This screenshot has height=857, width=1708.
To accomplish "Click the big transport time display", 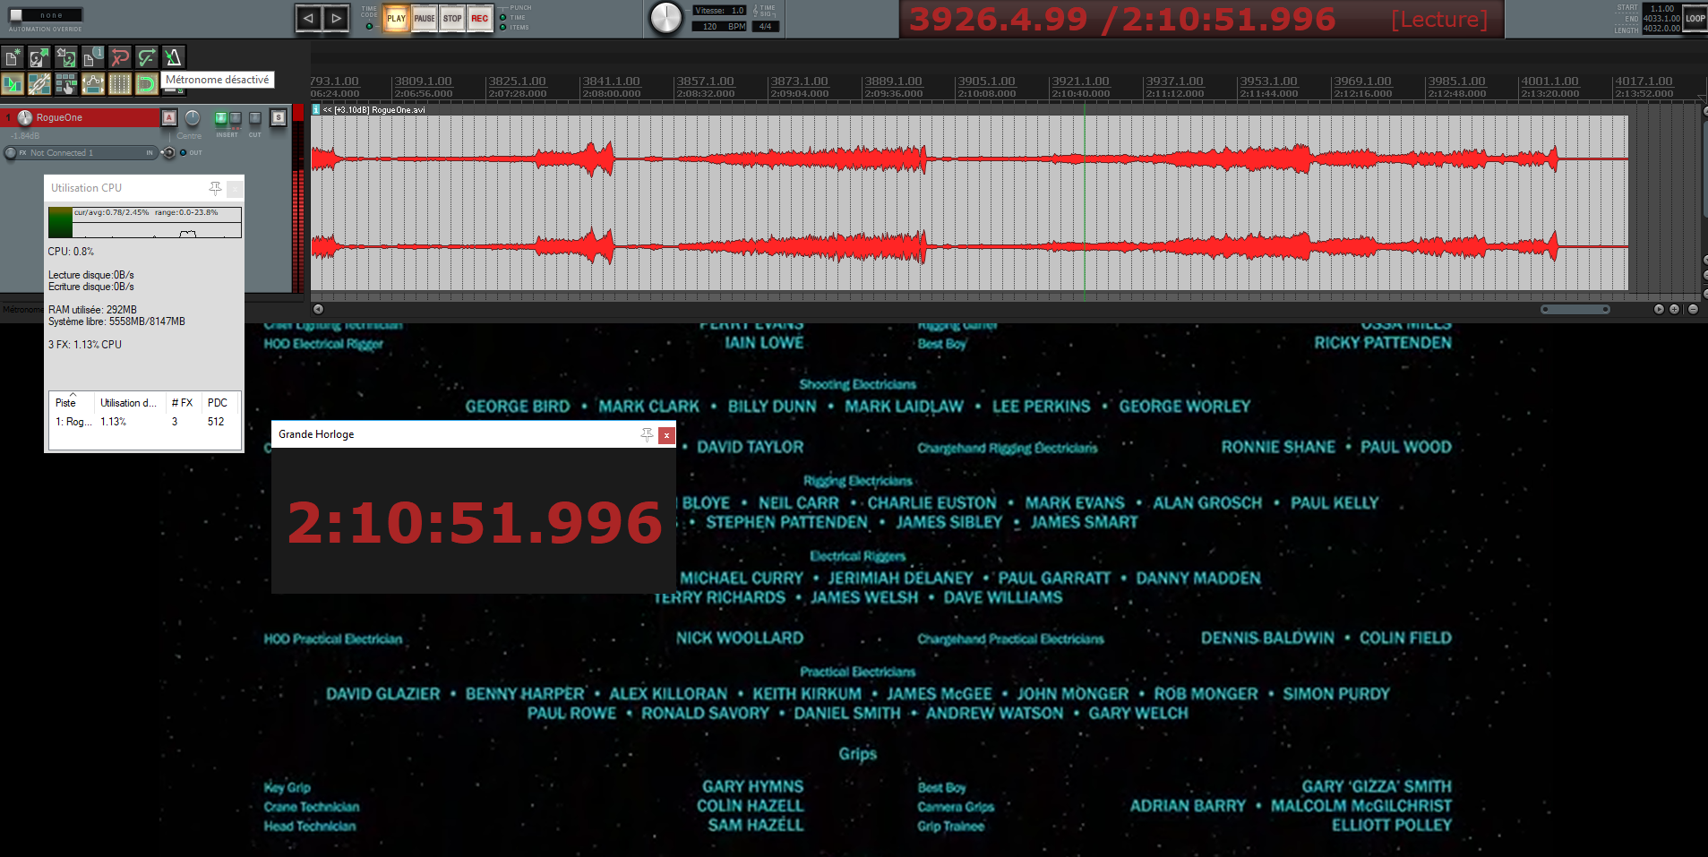I will (1122, 19).
